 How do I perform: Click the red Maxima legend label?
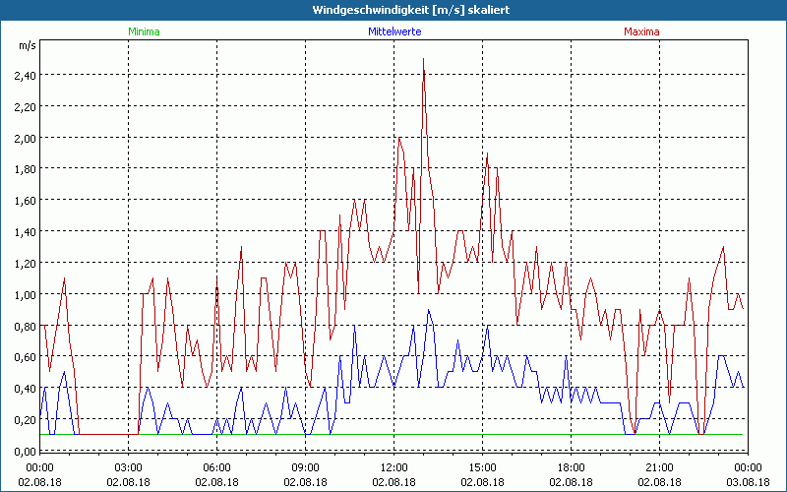(x=641, y=31)
